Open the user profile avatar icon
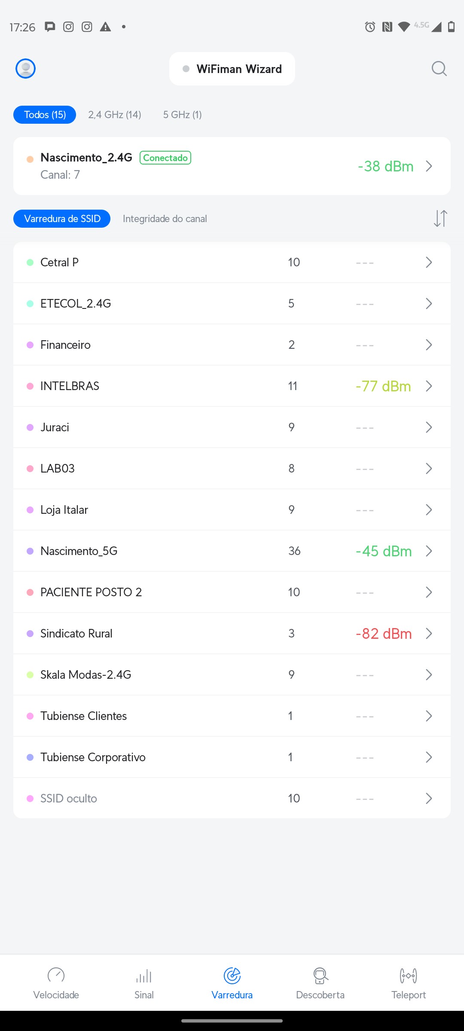The width and height of the screenshot is (464, 1031). pyautogui.click(x=25, y=69)
